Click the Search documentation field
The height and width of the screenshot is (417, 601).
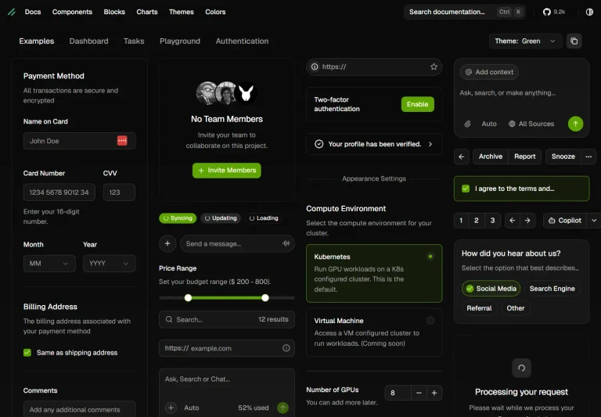point(465,12)
